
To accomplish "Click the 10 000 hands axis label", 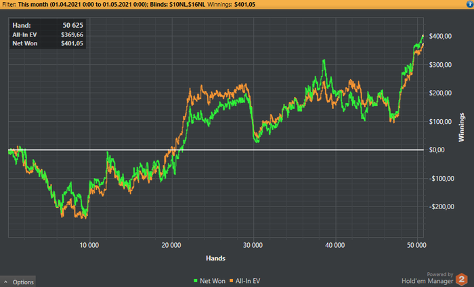I will pyautogui.click(x=89, y=245).
